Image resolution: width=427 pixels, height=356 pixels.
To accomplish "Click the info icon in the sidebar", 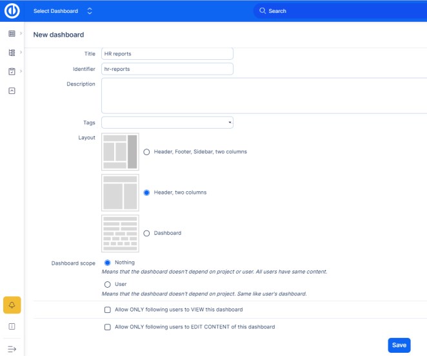I will coord(12,326).
